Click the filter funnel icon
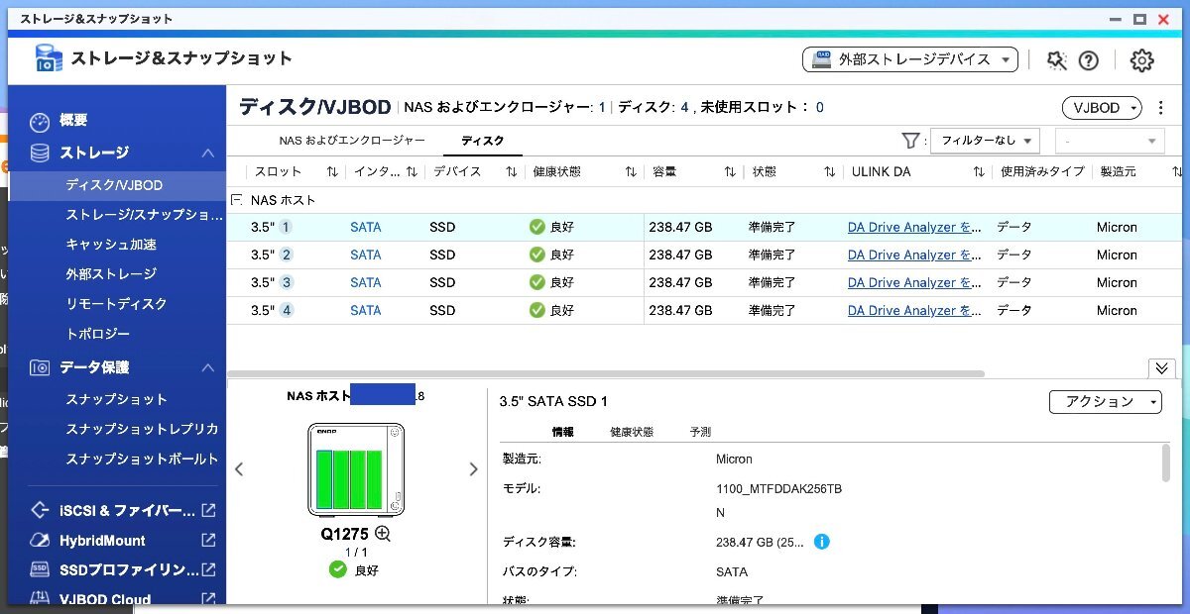 pyautogui.click(x=909, y=141)
